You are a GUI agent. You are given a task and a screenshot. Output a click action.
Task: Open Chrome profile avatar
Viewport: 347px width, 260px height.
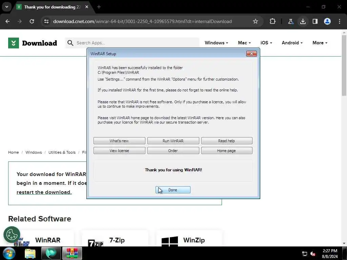tap(327, 21)
